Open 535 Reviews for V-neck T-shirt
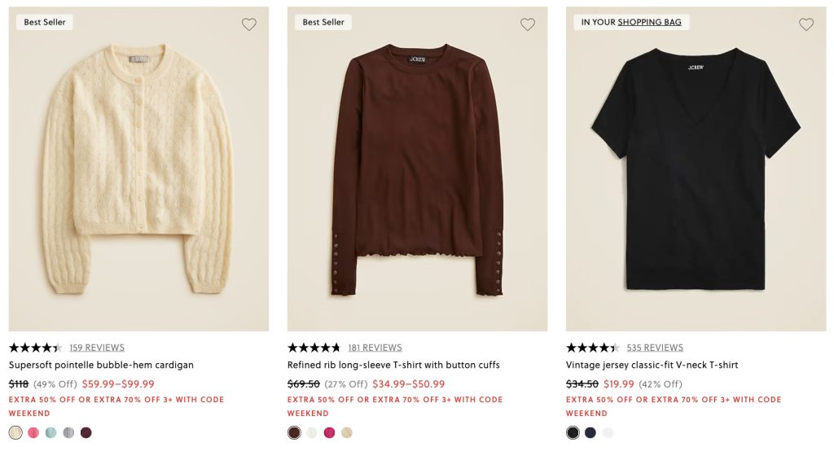Viewport: 834px width, 464px height. (655, 348)
